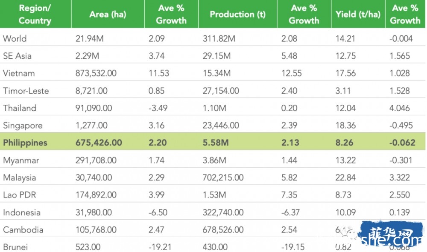Image resolution: width=427 pixels, height=252 pixels.
Task: Click Timor-Leste area value "8,721.00"
Action: point(91,91)
